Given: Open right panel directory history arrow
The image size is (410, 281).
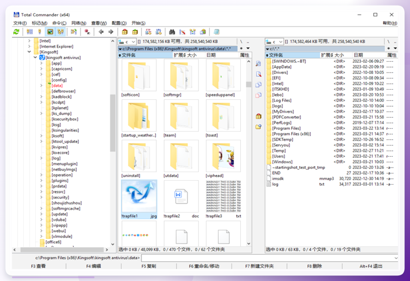Looking at the screenshot, I should tap(395, 48).
